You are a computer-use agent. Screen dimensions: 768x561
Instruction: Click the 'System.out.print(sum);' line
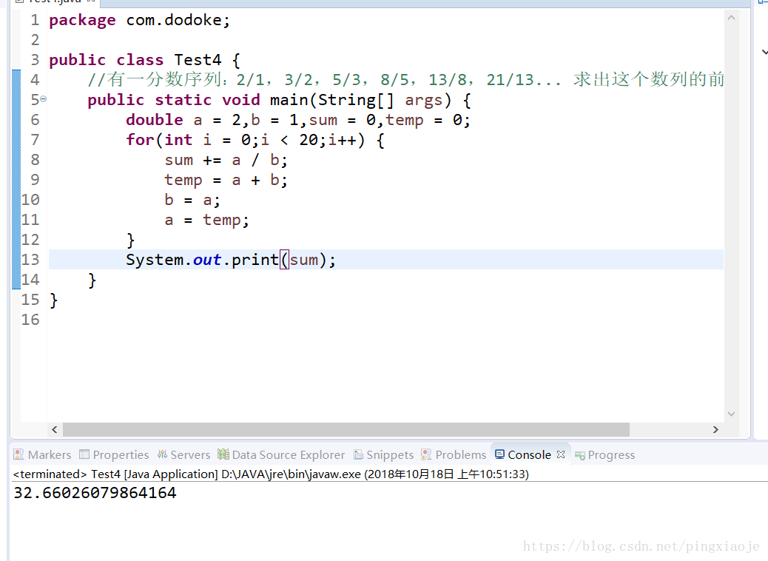[231, 260]
